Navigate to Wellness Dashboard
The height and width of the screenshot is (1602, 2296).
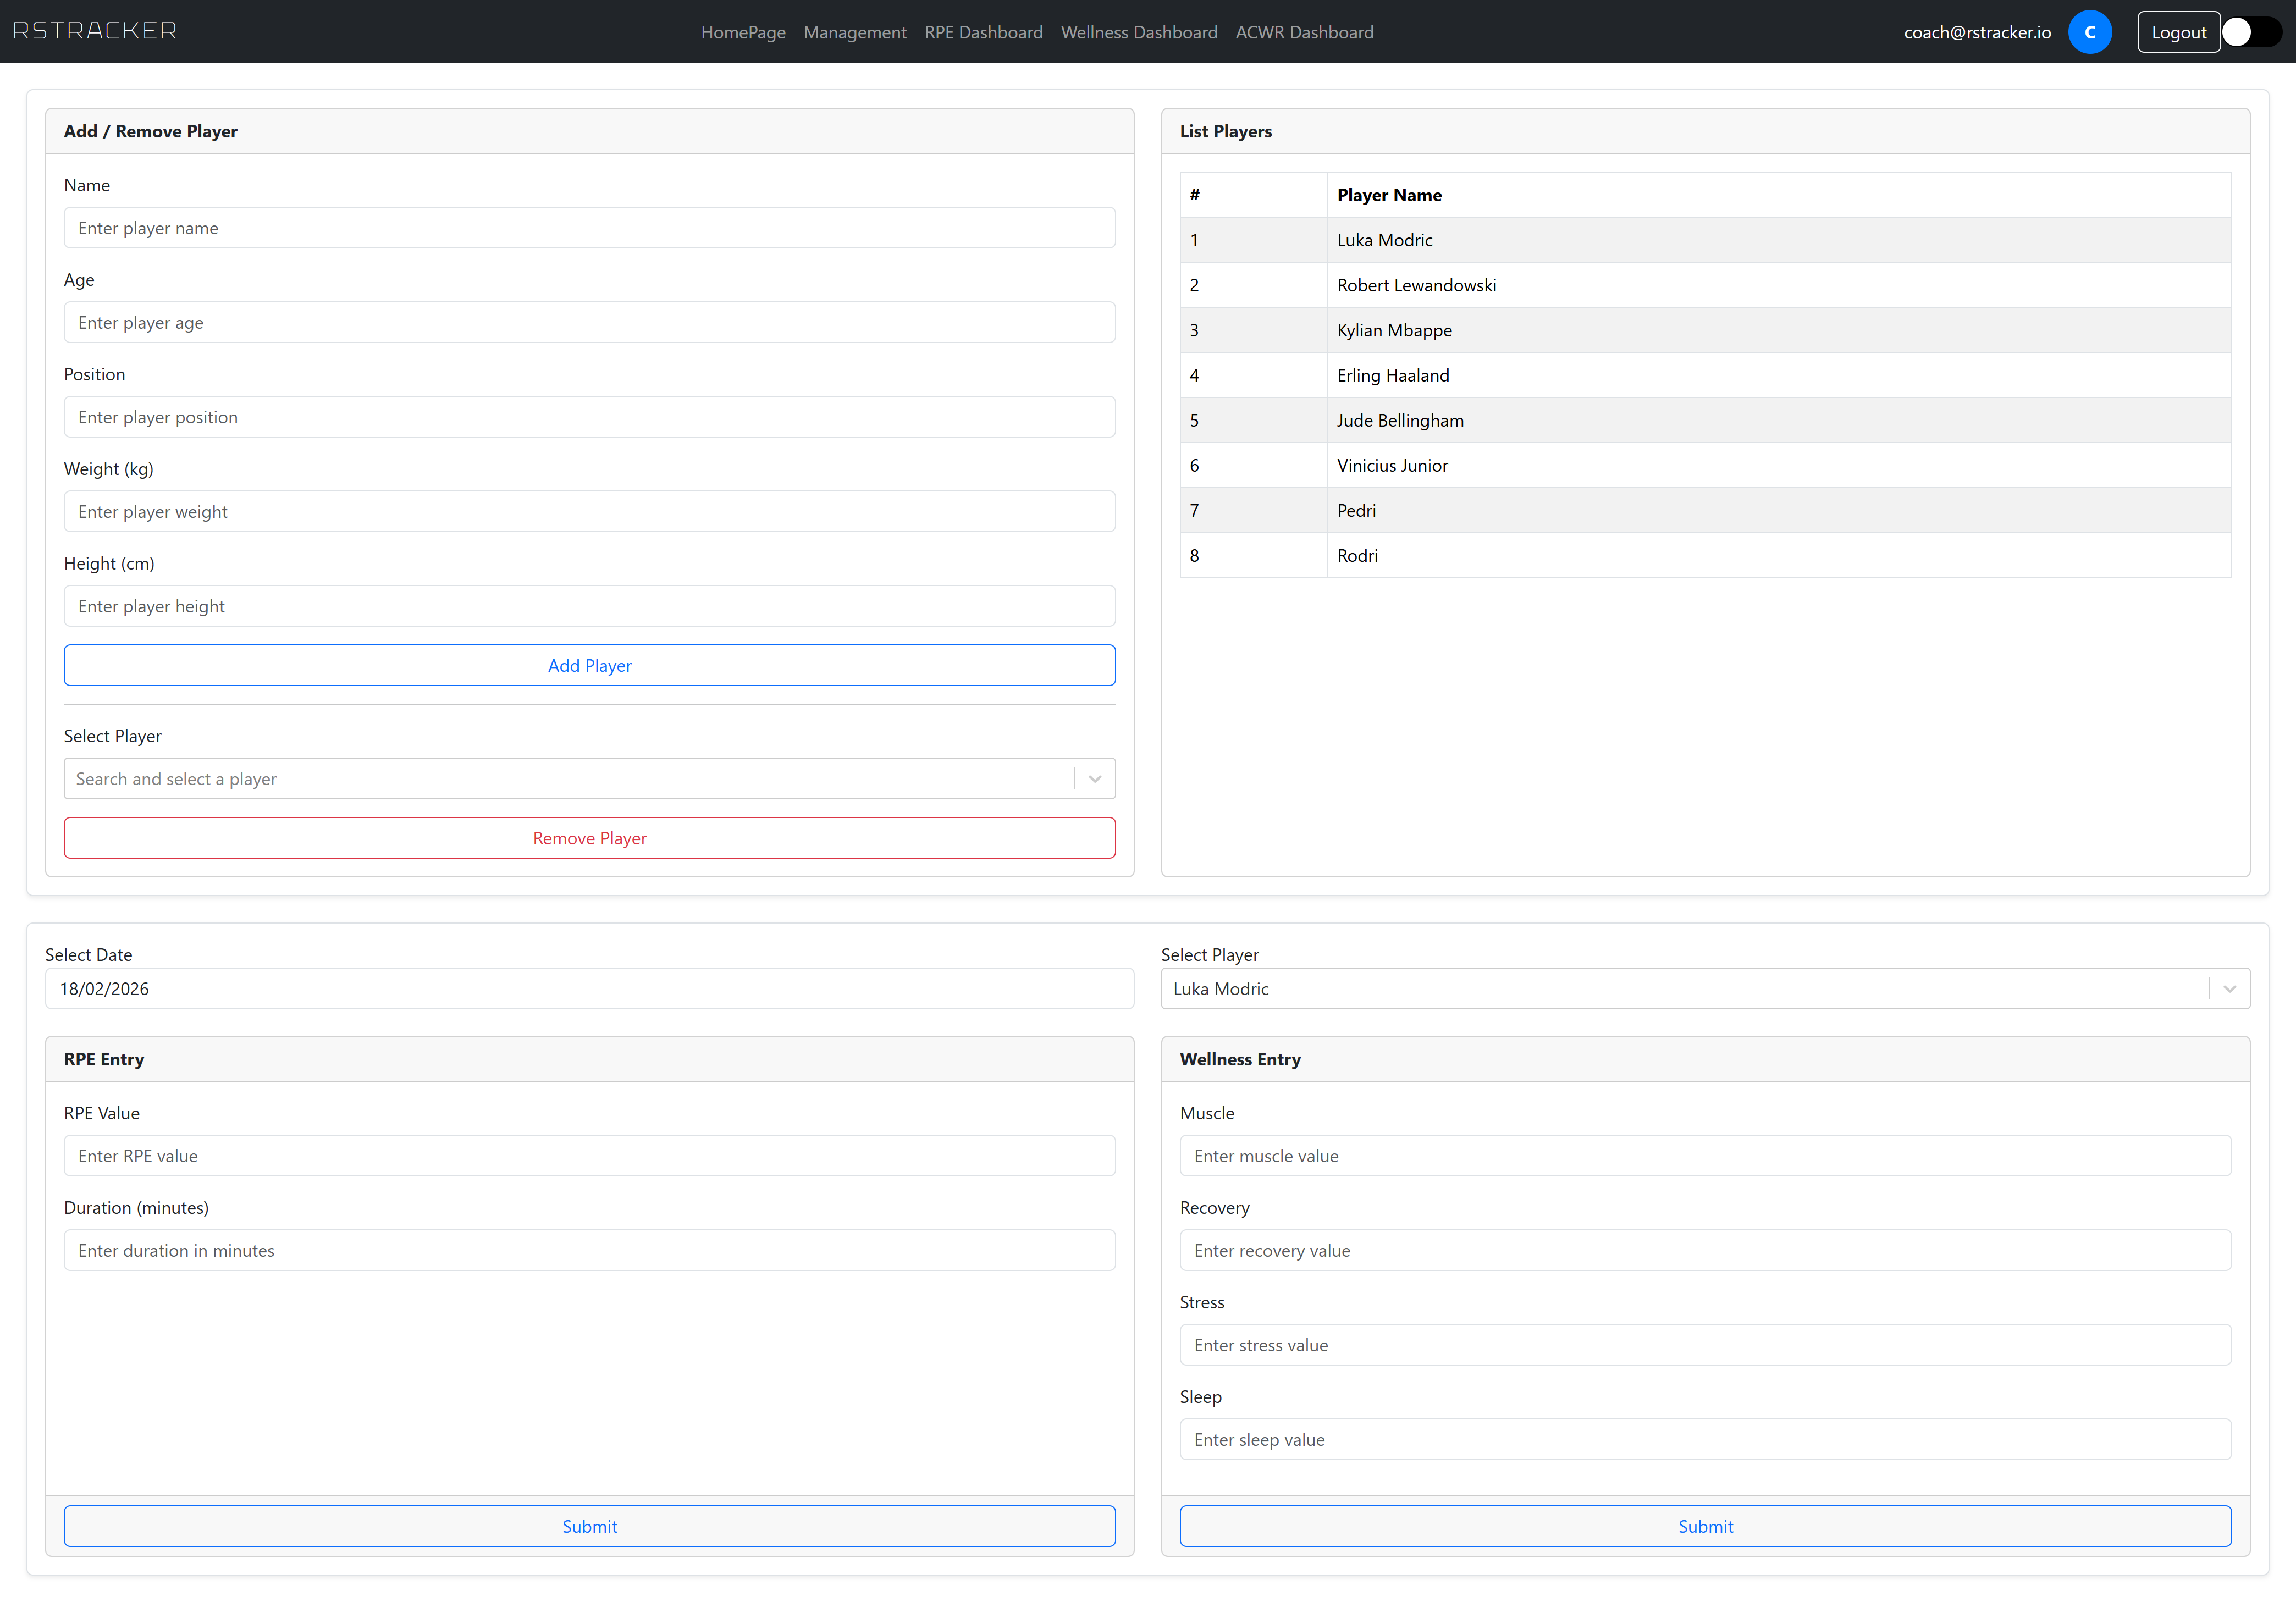(1139, 32)
